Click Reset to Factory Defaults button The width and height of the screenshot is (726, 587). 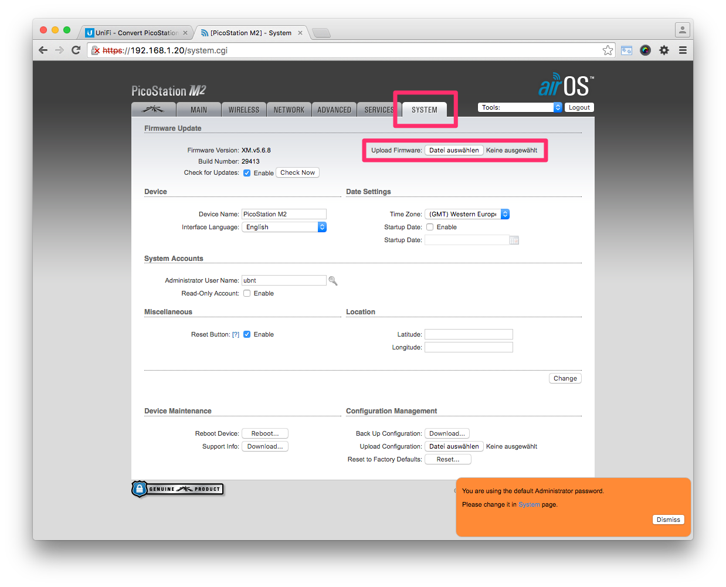(448, 459)
